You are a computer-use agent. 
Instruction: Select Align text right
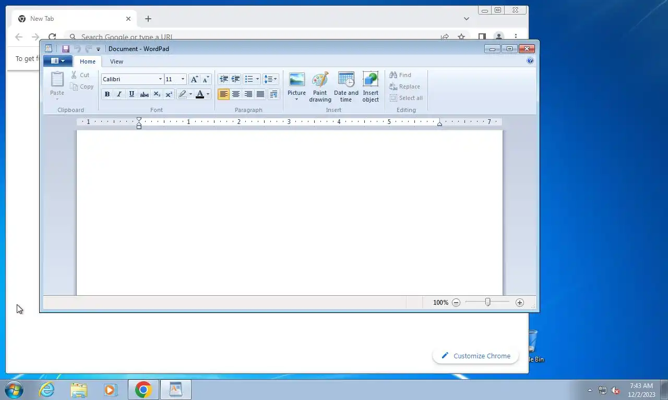(248, 94)
